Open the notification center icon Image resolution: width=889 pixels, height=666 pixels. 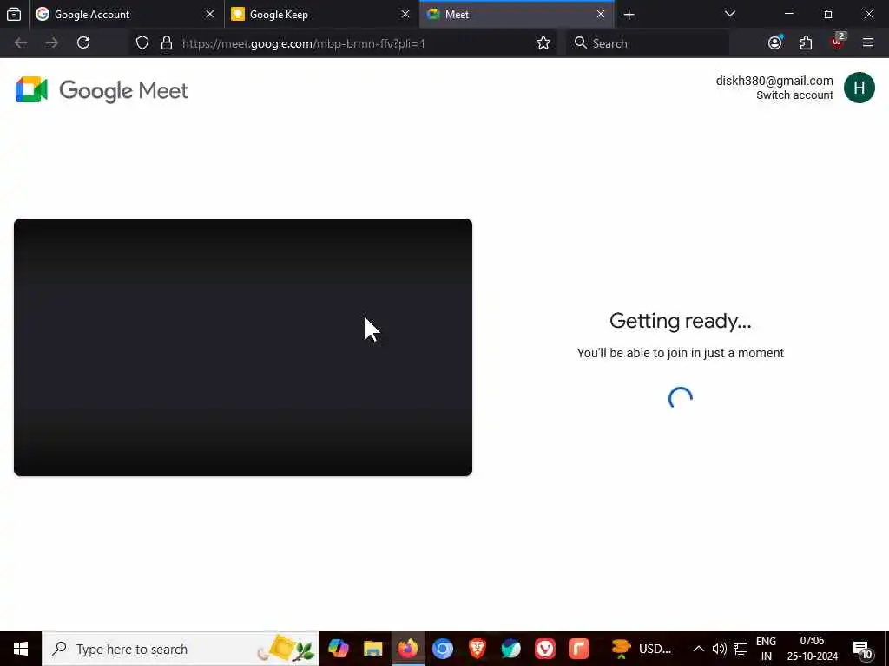[862, 649]
